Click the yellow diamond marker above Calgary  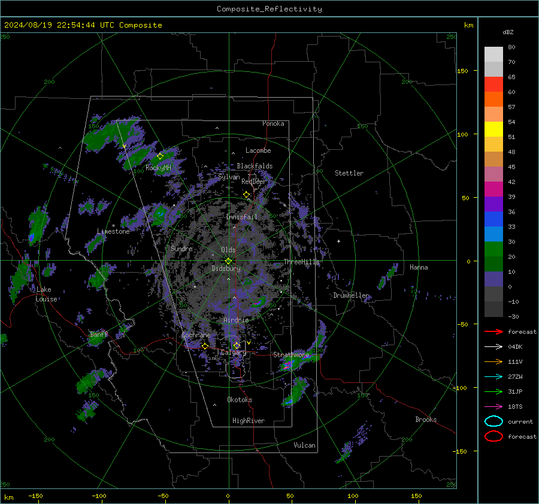[x=237, y=345]
